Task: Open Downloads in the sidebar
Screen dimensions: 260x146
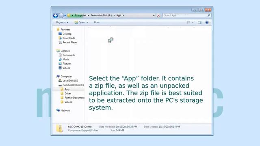Action: [x=69, y=38]
